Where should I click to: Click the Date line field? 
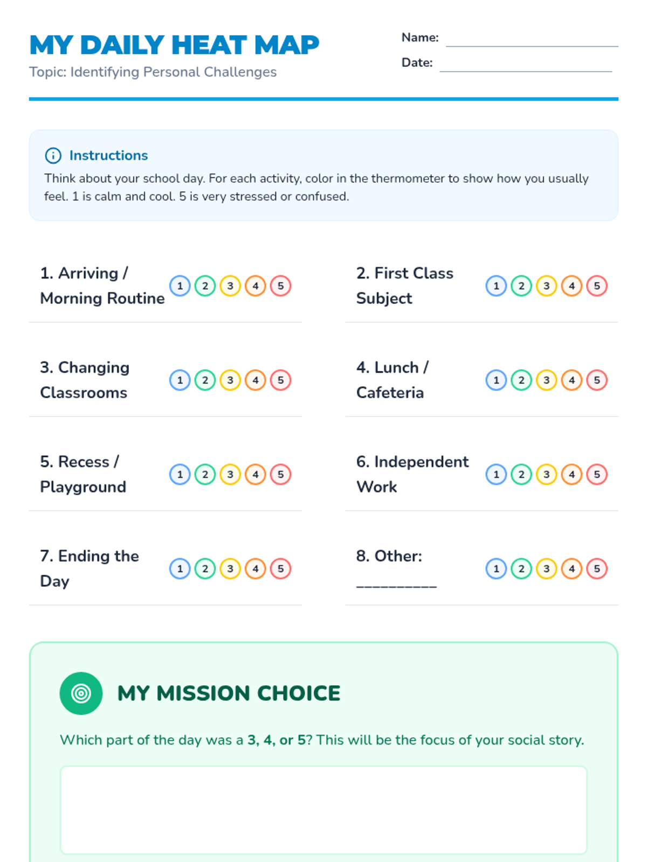coord(526,64)
